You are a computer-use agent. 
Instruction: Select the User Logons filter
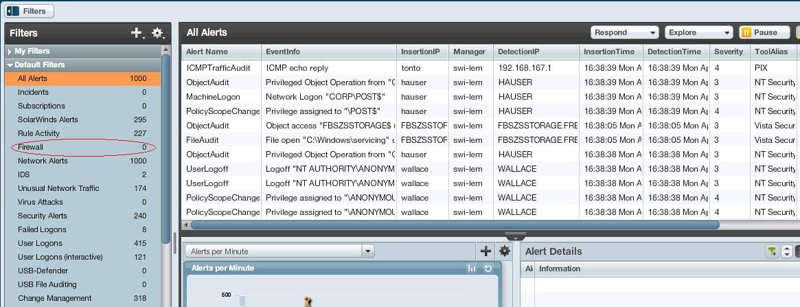(82, 244)
